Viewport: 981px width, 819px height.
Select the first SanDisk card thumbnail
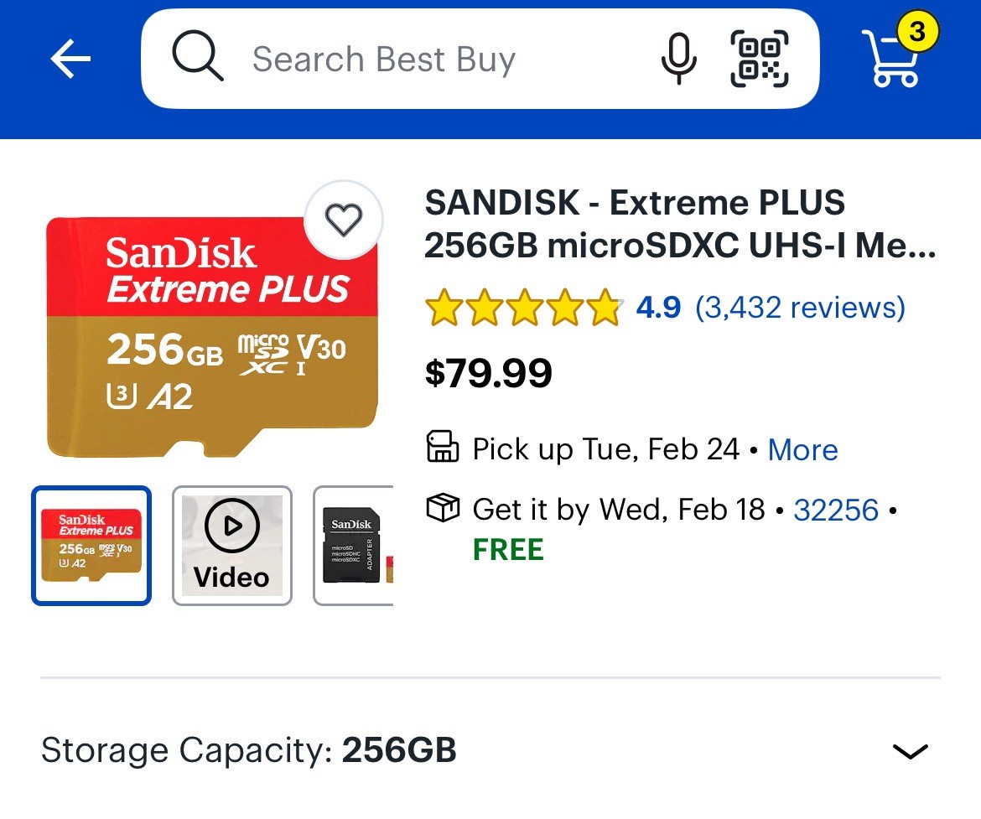(91, 546)
